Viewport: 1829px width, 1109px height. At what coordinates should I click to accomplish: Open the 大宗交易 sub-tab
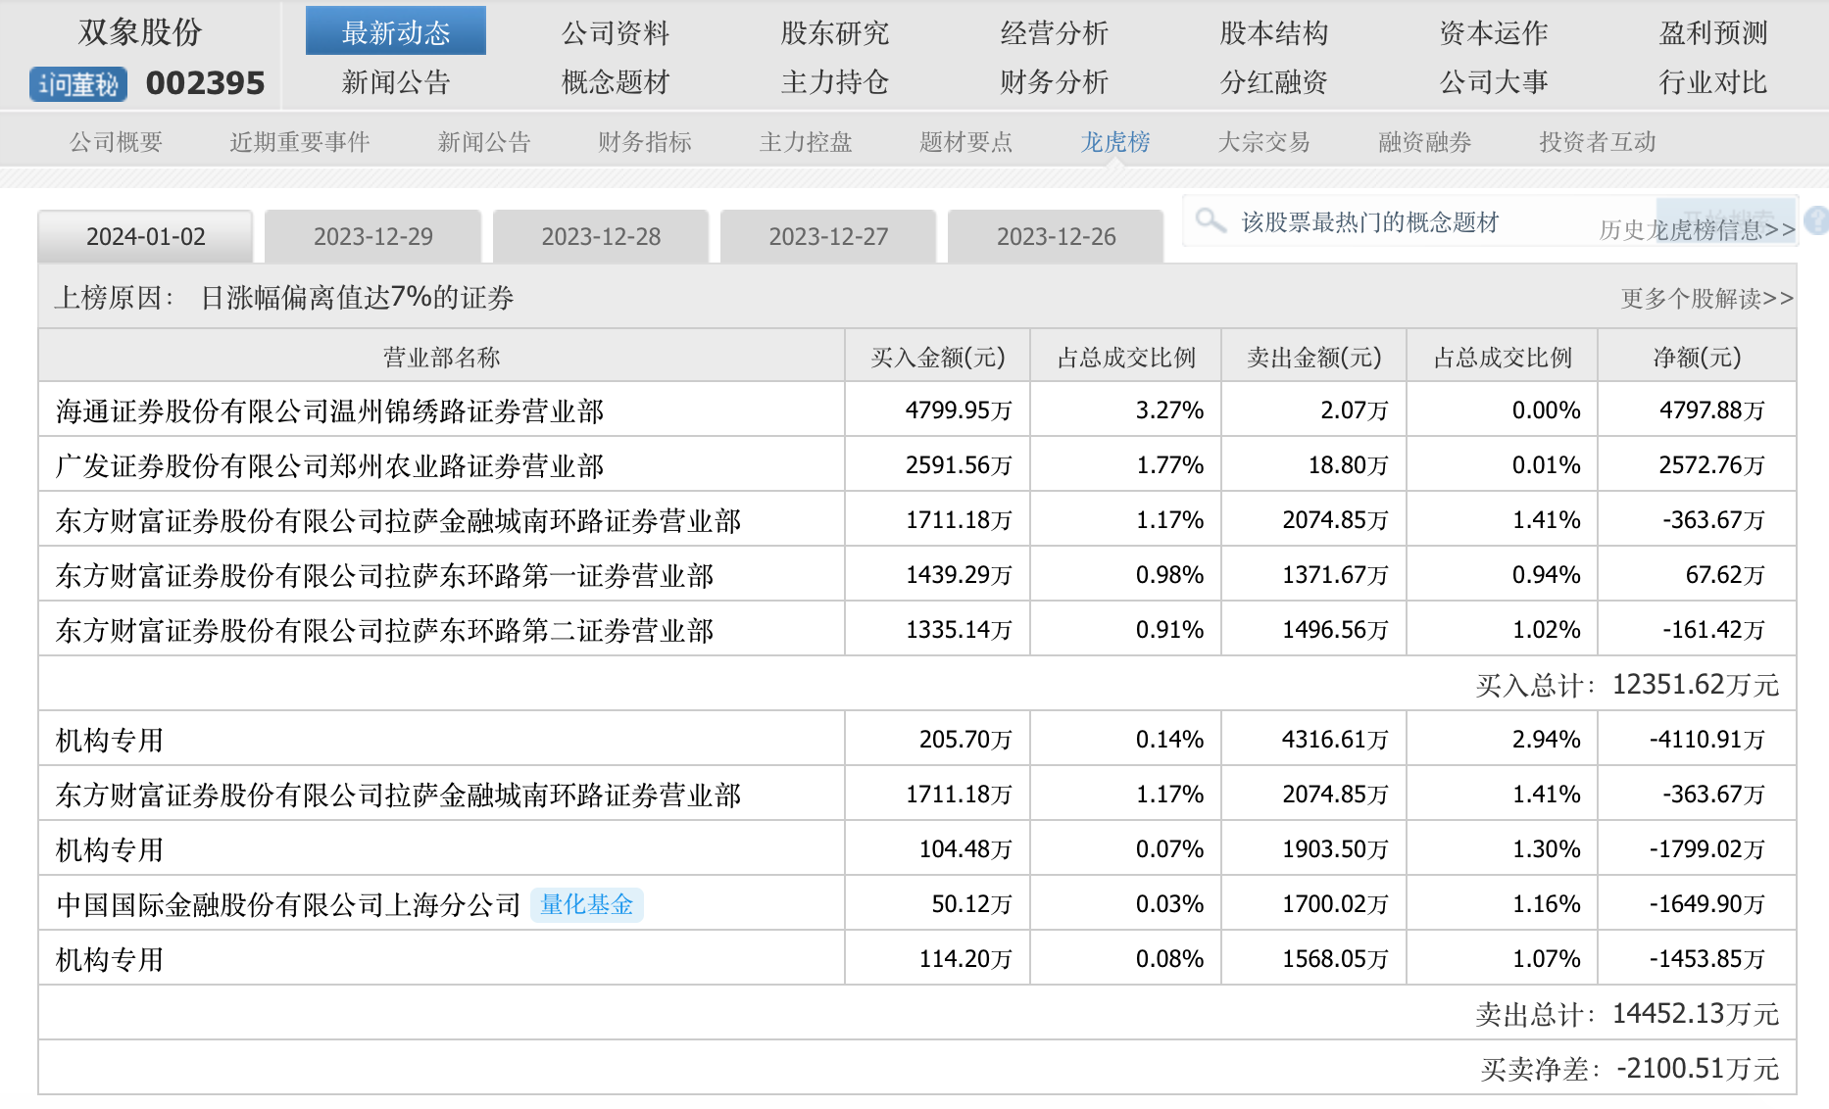pos(1263,142)
